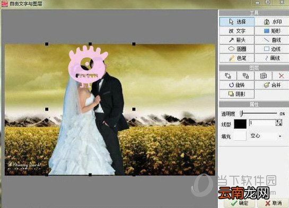Pick the 矩形 rectangle tool

click(272, 31)
